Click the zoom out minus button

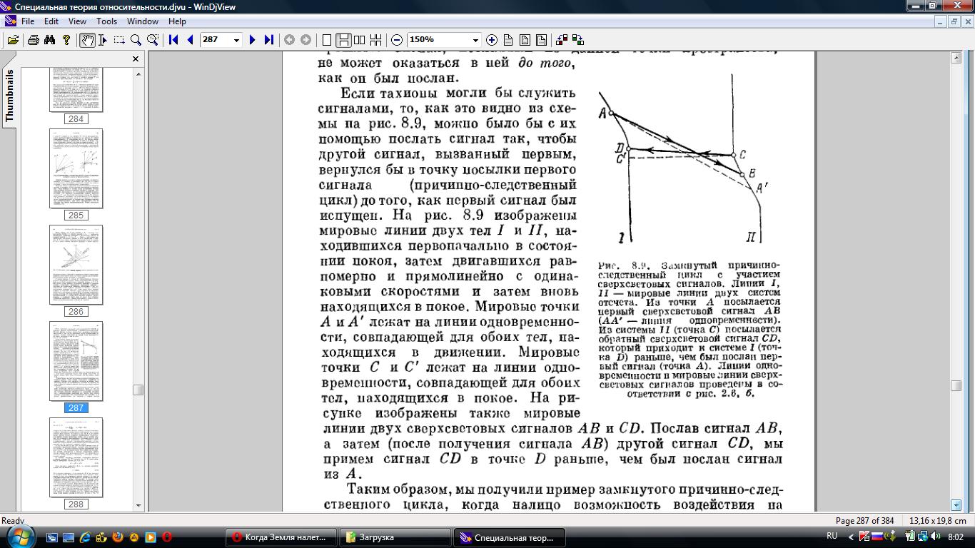click(397, 40)
